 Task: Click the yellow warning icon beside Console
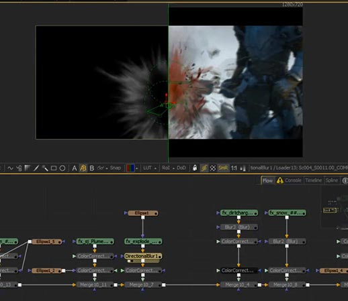point(279,180)
